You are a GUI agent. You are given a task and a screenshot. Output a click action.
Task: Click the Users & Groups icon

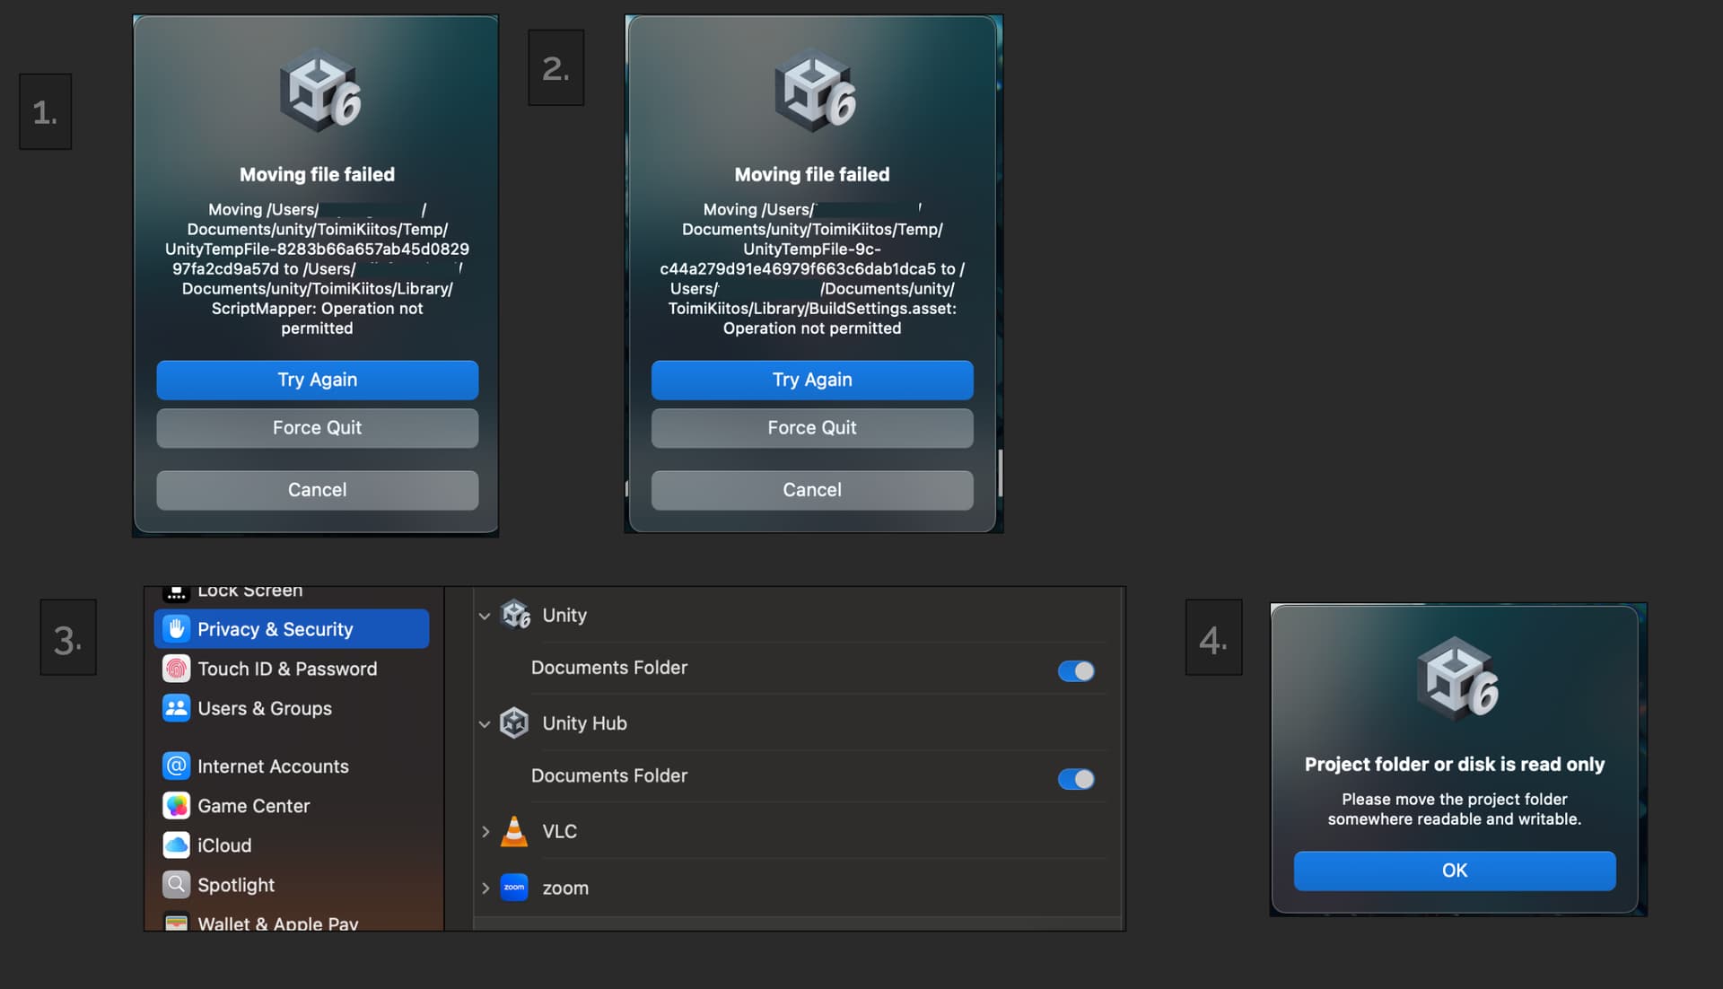tap(177, 708)
